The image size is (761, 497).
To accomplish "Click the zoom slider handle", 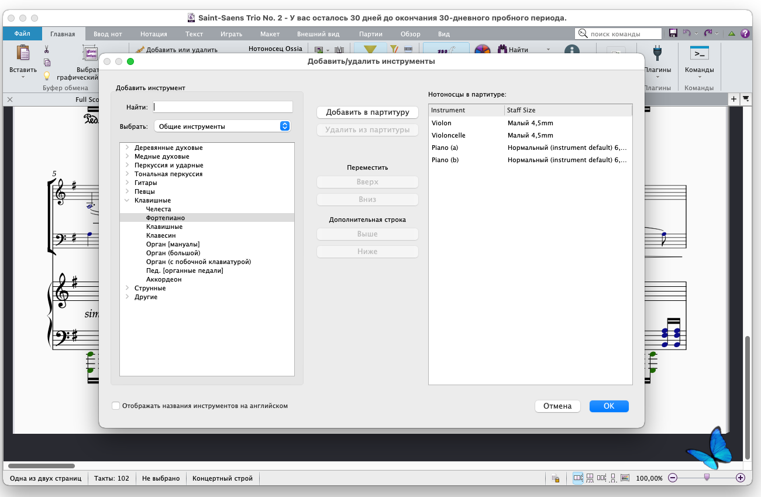I will (x=707, y=478).
